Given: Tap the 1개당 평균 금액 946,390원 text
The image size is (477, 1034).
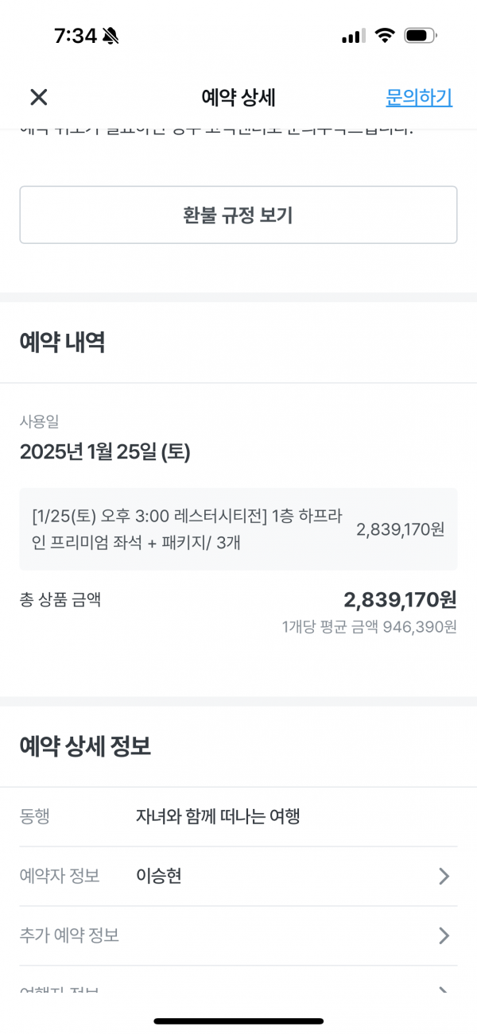Looking at the screenshot, I should pos(369,627).
